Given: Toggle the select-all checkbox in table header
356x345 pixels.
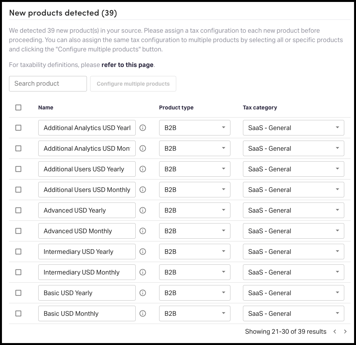Looking at the screenshot, I should pos(18,107).
